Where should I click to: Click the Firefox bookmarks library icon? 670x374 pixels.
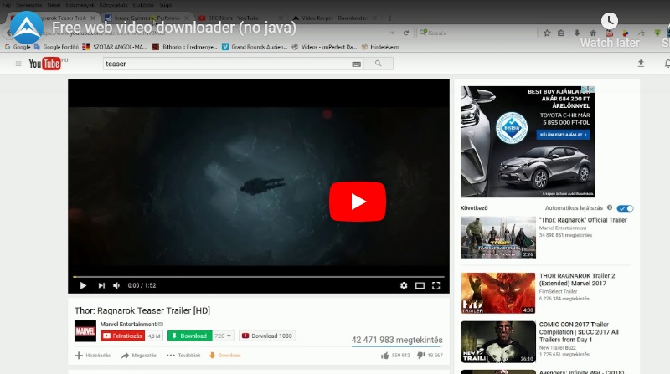(561, 33)
